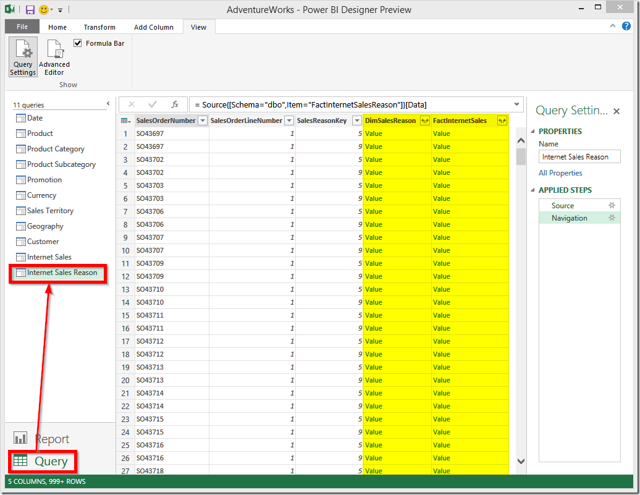The image size is (640, 495).
Task: Open SalesReasonKey column filter dropdown
Action: (357, 121)
